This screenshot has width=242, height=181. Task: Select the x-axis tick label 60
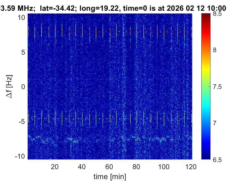coord(109,167)
